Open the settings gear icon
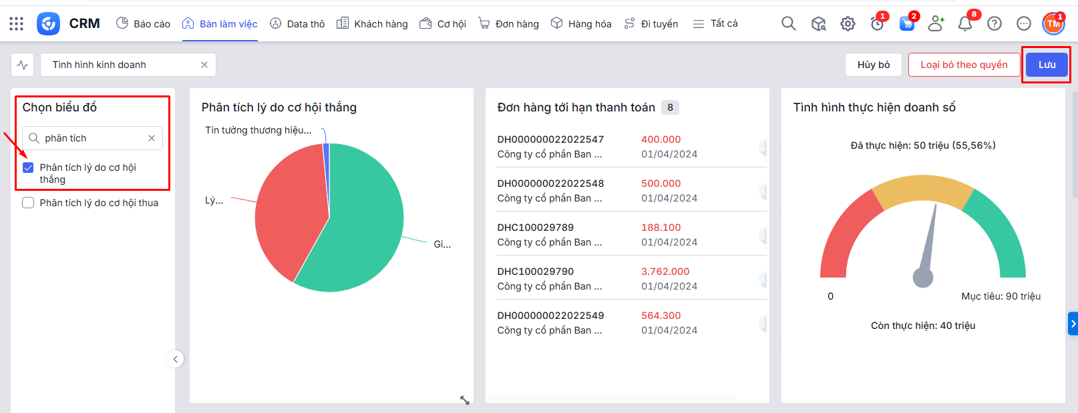Screen dimensions: 1078x413 [x=848, y=24]
